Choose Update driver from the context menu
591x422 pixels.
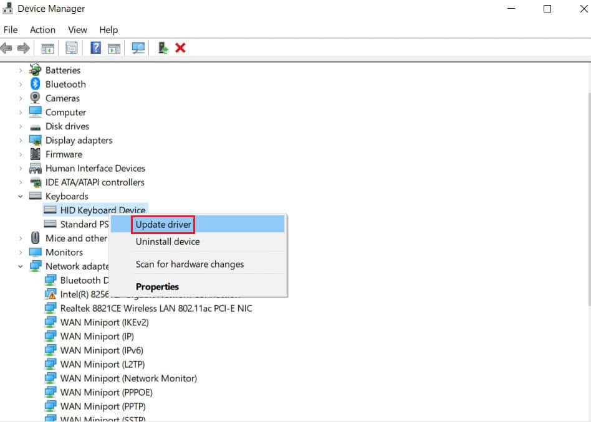point(163,225)
